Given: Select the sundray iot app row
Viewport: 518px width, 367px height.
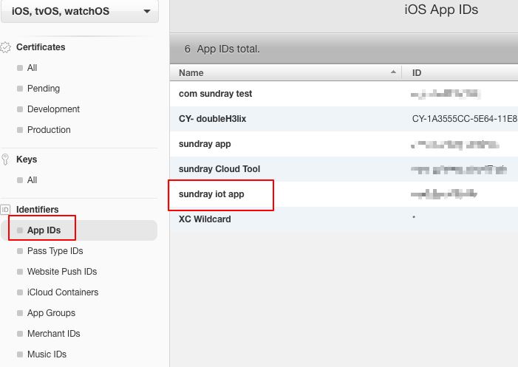Looking at the screenshot, I should tap(211, 194).
